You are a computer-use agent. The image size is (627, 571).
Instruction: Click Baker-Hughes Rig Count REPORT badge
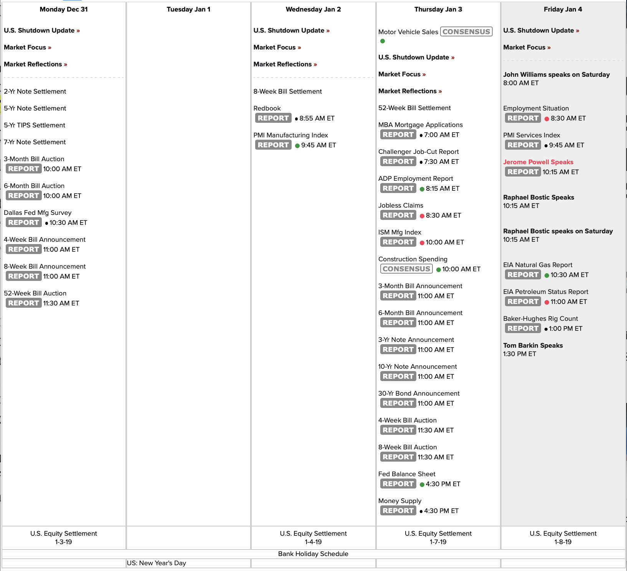coord(523,328)
